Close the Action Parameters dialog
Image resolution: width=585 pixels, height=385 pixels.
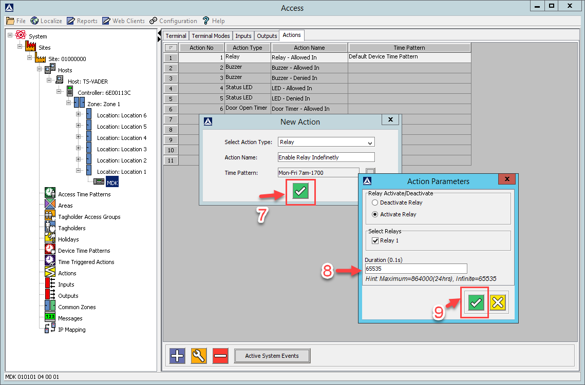507,179
